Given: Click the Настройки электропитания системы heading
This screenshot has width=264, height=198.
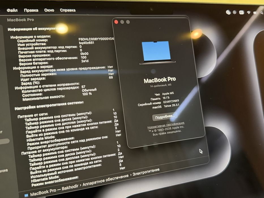Looking at the screenshot, I should [x=49, y=106].
